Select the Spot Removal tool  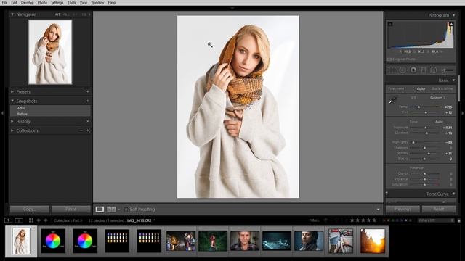pos(403,70)
